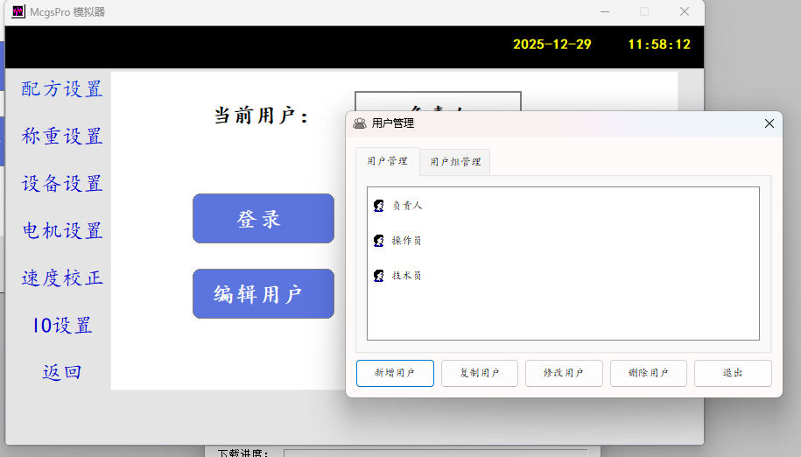Open 称重设置 in the sidebar
801x457 pixels.
(x=62, y=137)
